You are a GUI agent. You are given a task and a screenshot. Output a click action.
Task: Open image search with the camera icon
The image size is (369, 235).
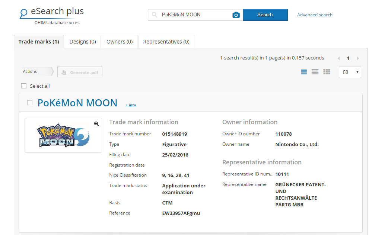click(236, 15)
